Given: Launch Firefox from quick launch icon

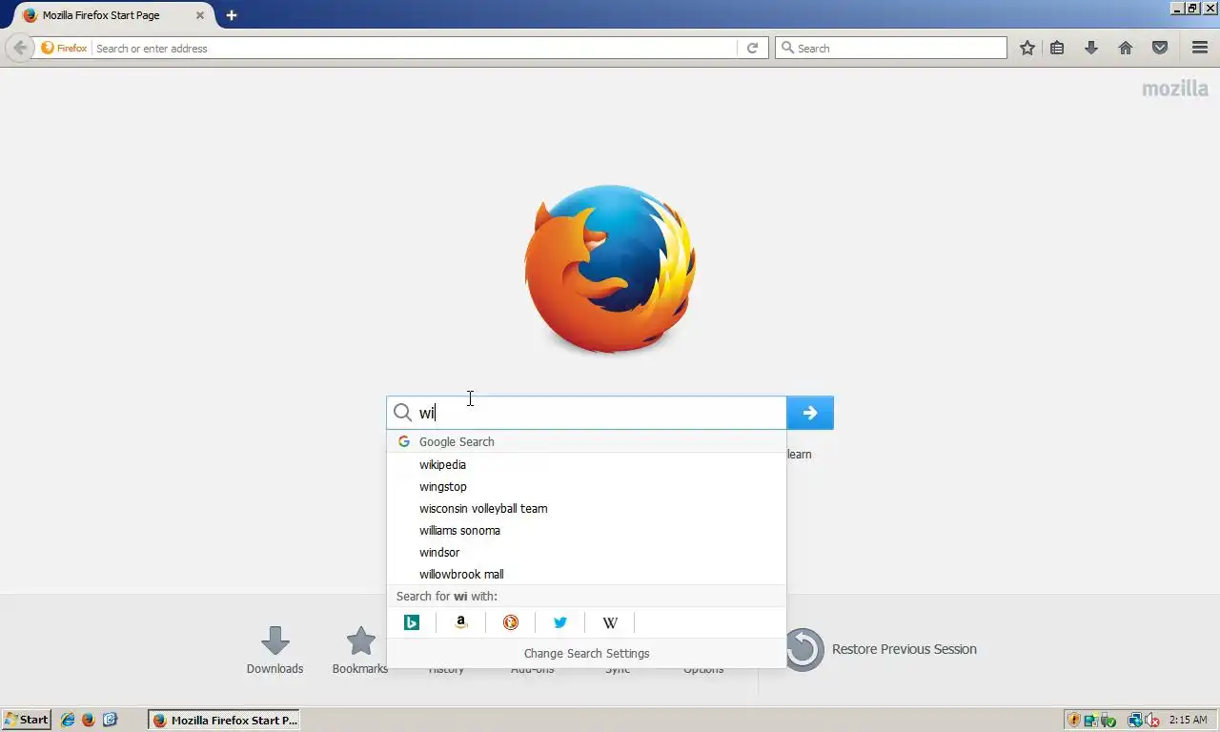Looking at the screenshot, I should coord(89,720).
